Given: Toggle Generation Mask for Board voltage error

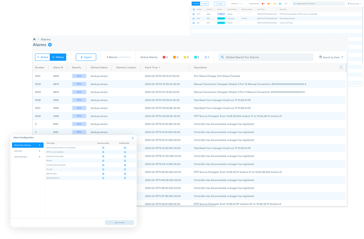Looking at the screenshot, I should point(103,178).
